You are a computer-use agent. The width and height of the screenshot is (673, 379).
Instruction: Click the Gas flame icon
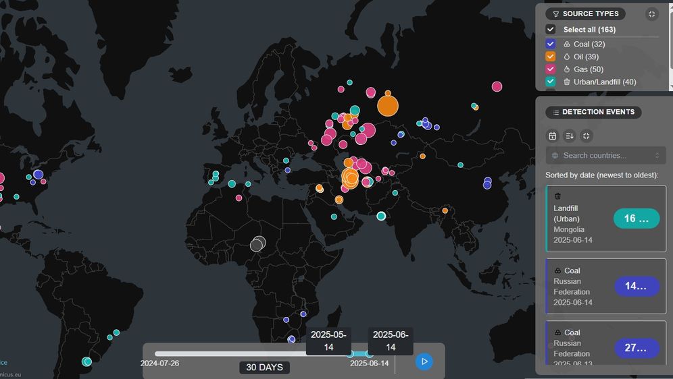click(x=566, y=69)
